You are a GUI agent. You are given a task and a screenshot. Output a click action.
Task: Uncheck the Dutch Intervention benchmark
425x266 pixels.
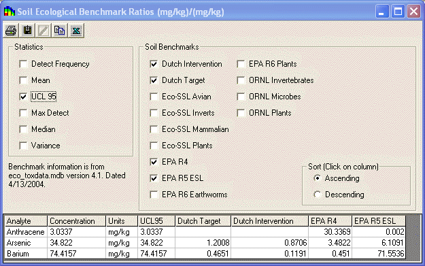(154, 64)
